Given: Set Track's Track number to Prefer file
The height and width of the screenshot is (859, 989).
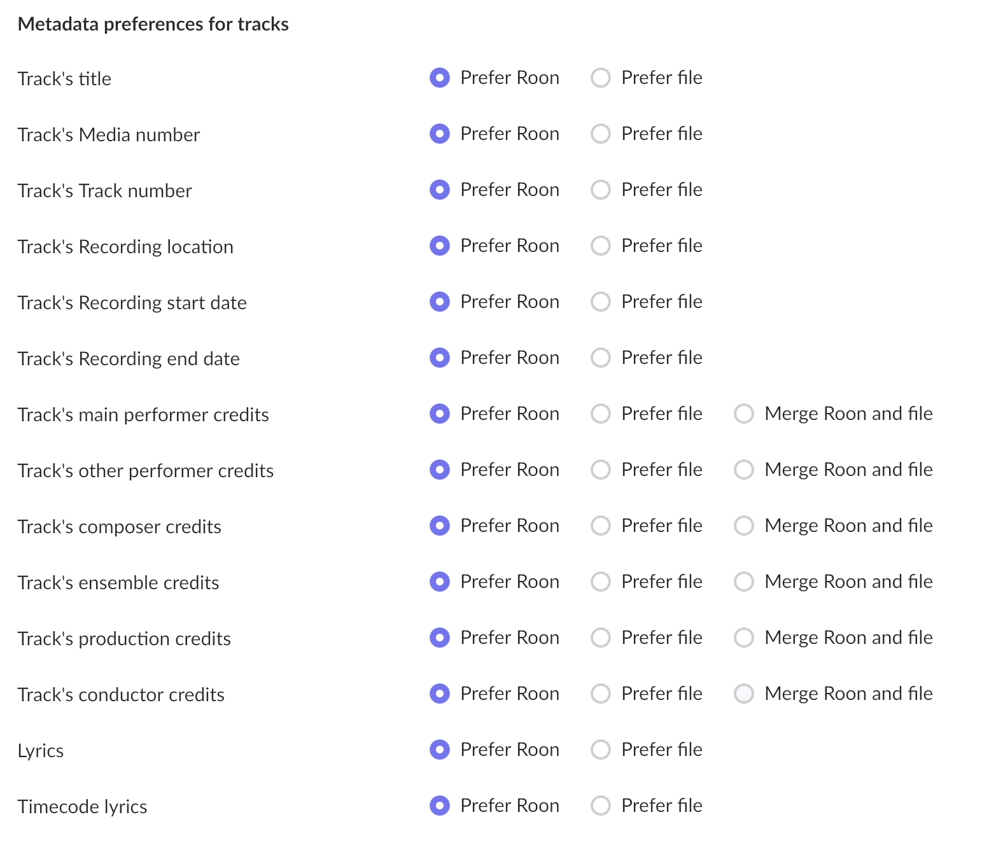Looking at the screenshot, I should (601, 190).
